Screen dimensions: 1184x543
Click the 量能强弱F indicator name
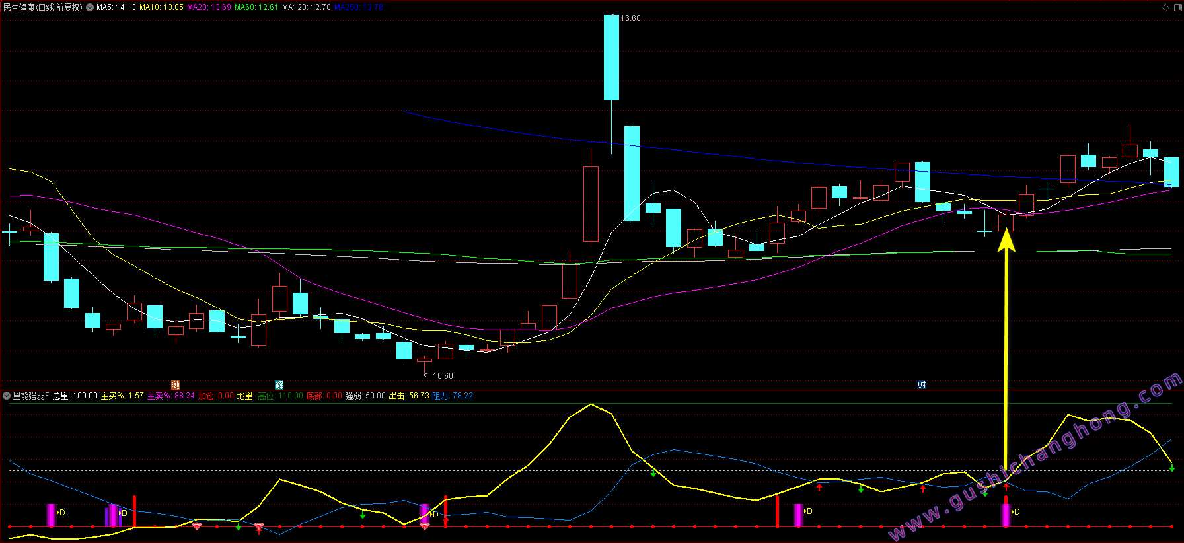[31, 396]
